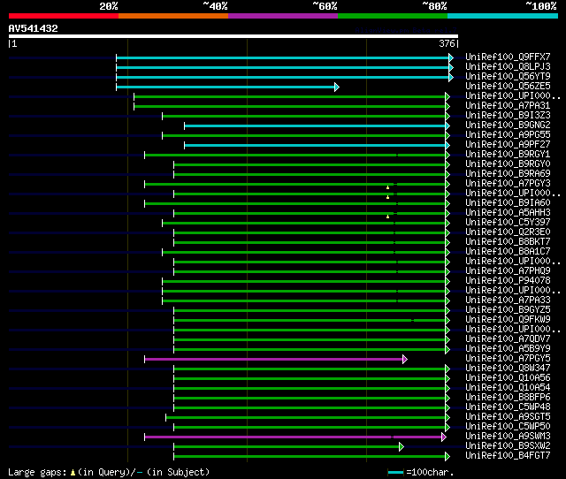Select UniRef100_B9I3Z3 hit label

508,116
